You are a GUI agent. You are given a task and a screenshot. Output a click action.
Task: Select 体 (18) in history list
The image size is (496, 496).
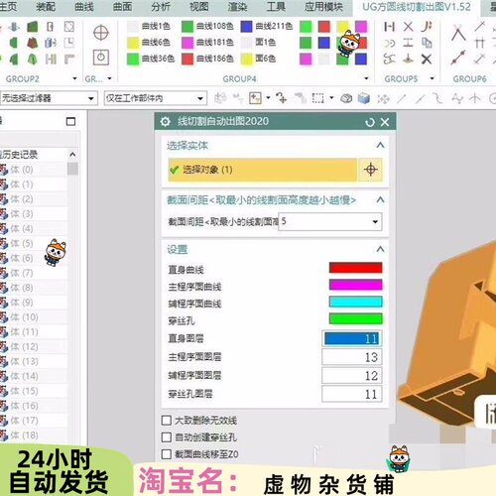[x=23, y=435]
